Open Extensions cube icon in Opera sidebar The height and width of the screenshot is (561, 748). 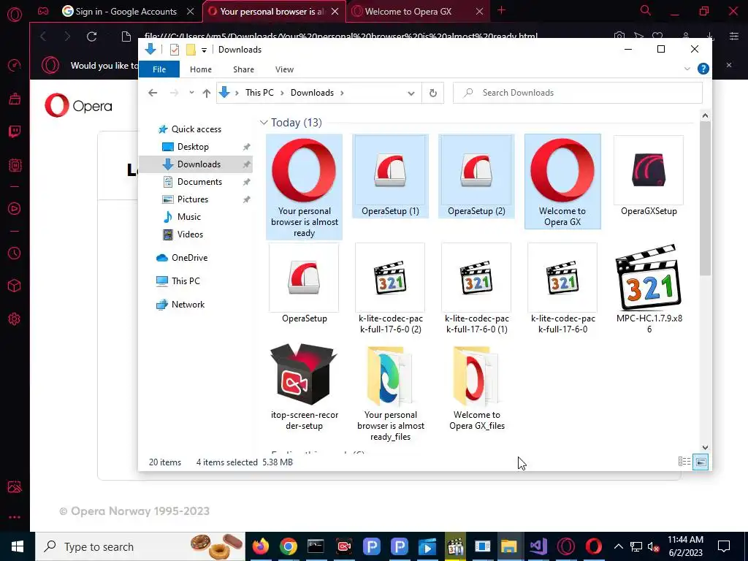pos(15,286)
